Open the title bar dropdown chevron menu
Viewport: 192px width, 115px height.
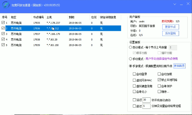click(175, 4)
